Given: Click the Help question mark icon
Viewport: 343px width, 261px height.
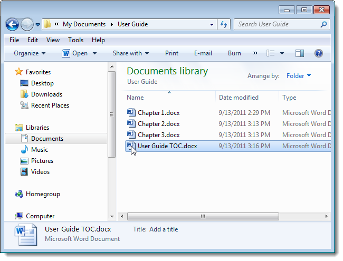Looking at the screenshot, I should (319, 53).
